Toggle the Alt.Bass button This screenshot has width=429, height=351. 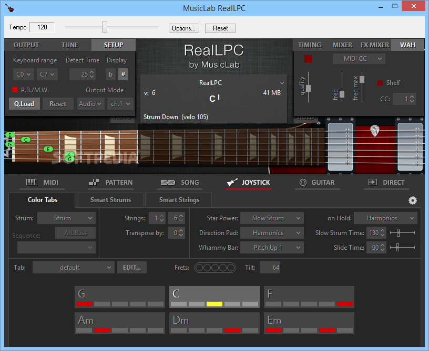click(x=76, y=233)
